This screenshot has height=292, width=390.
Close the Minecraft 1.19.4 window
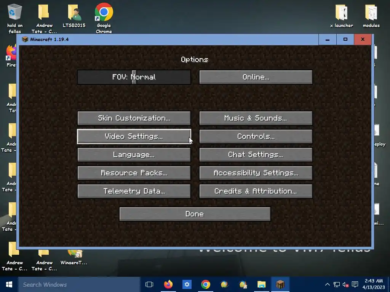363,40
